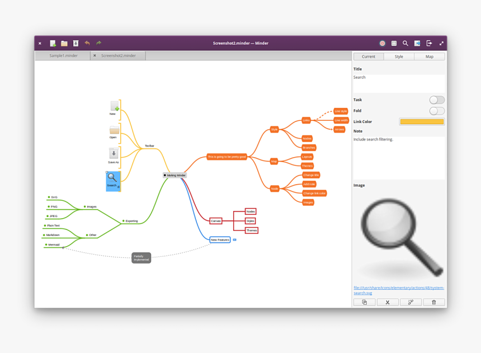This screenshot has height=353, width=481.
Task: Select the Add note node
Action: click(x=309, y=184)
